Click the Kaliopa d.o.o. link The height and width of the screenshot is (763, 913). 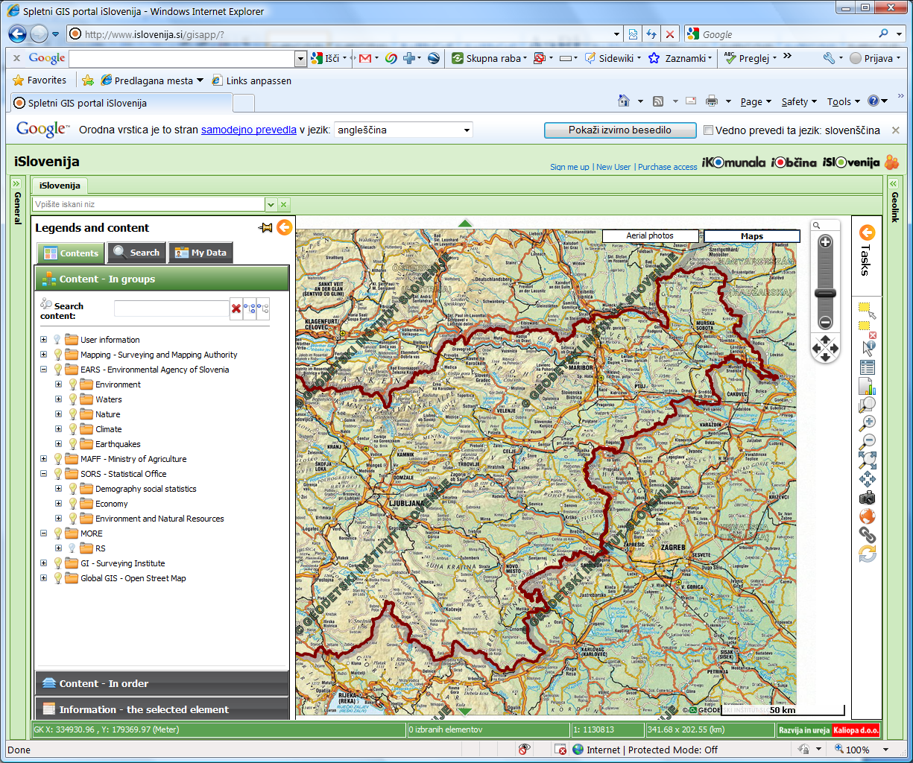(x=856, y=730)
